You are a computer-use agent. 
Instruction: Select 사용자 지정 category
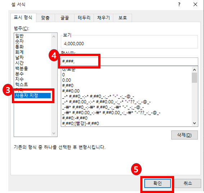(x=32, y=96)
